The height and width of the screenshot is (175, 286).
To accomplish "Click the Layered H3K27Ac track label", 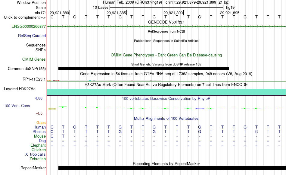I will click(20, 89).
